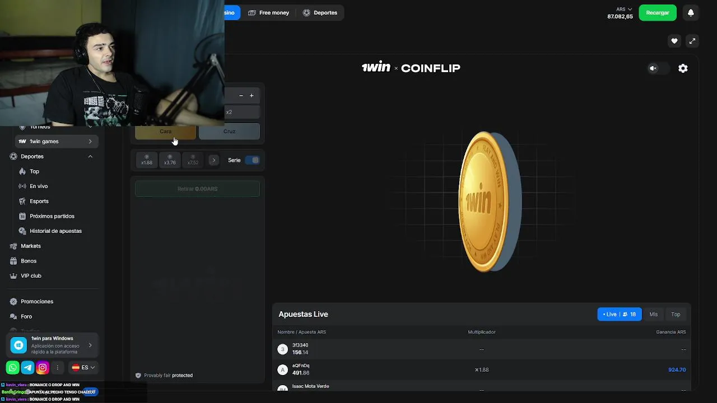Viewport: 717px width, 403px height.
Task: Select the x3.76 series step
Action: coord(170,160)
